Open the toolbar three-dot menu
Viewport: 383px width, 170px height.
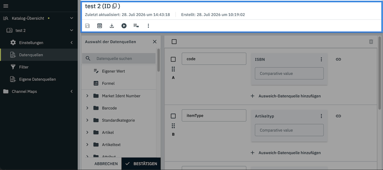point(148,26)
